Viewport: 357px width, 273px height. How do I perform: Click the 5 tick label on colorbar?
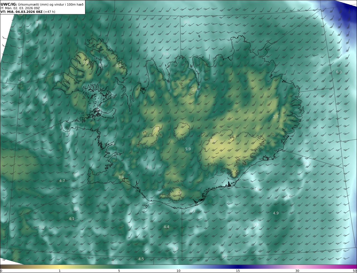119,271
